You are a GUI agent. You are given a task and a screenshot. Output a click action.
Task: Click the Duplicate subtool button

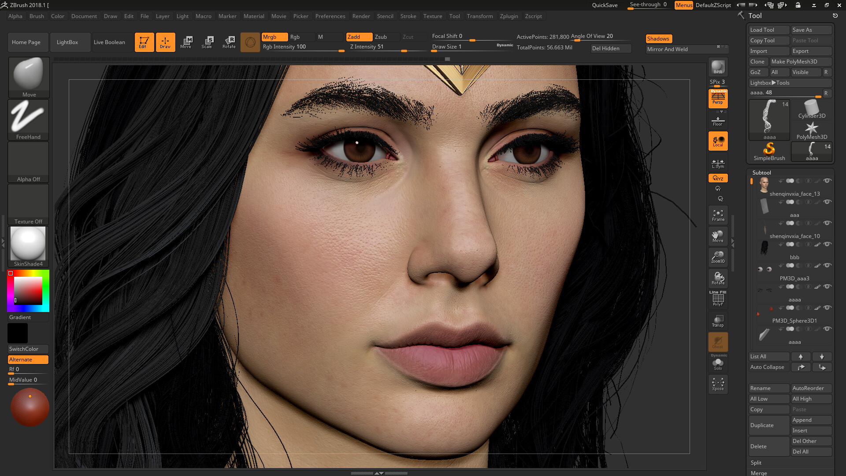point(769,425)
